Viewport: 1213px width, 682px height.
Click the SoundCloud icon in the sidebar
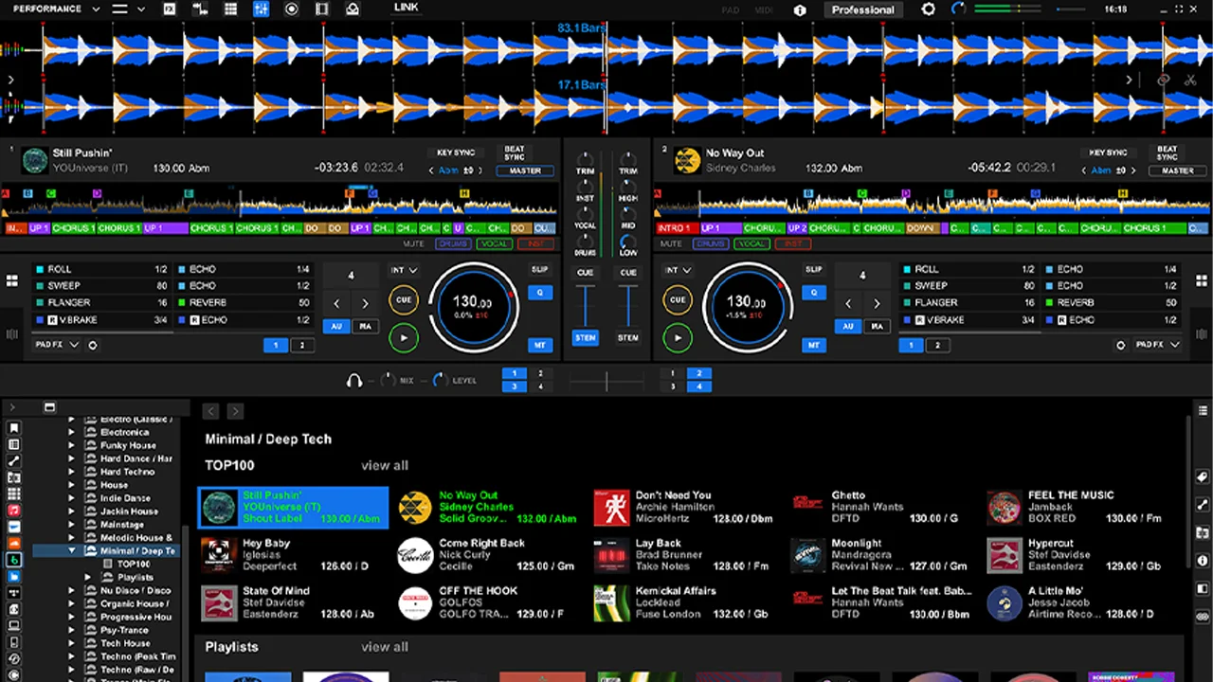(14, 543)
